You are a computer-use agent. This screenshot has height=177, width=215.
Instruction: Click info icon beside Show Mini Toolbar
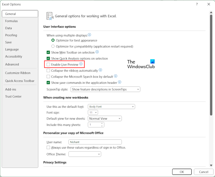(x=97, y=52)
